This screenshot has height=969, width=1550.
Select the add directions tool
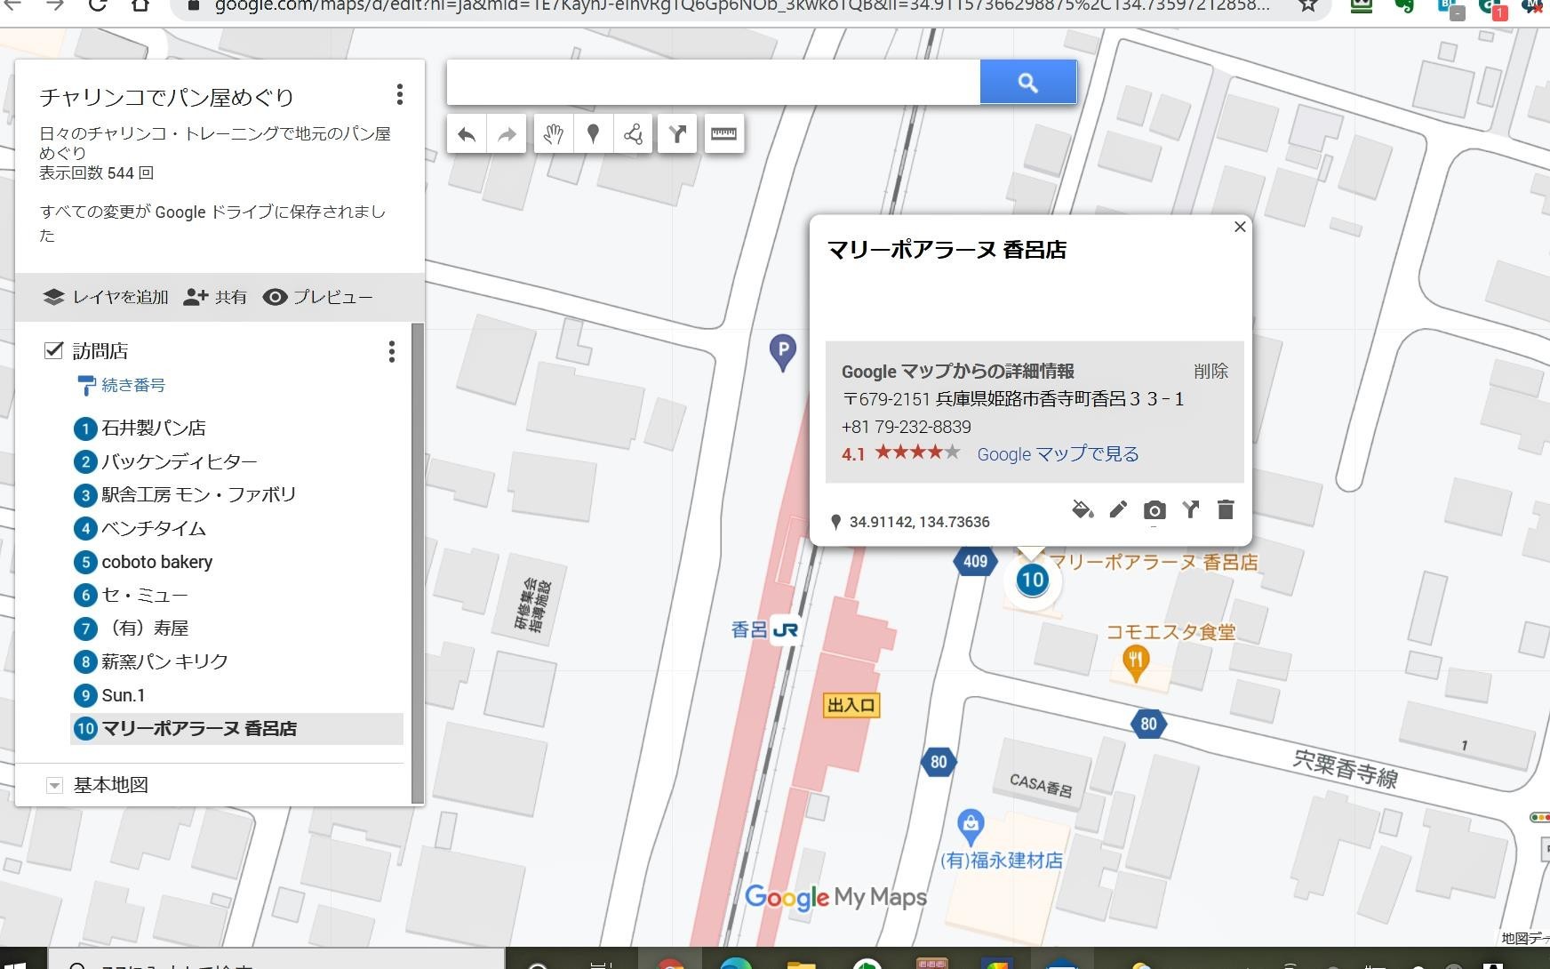tap(678, 134)
